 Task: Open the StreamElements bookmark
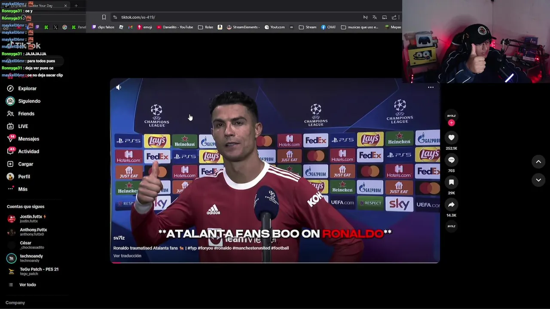pos(243,27)
